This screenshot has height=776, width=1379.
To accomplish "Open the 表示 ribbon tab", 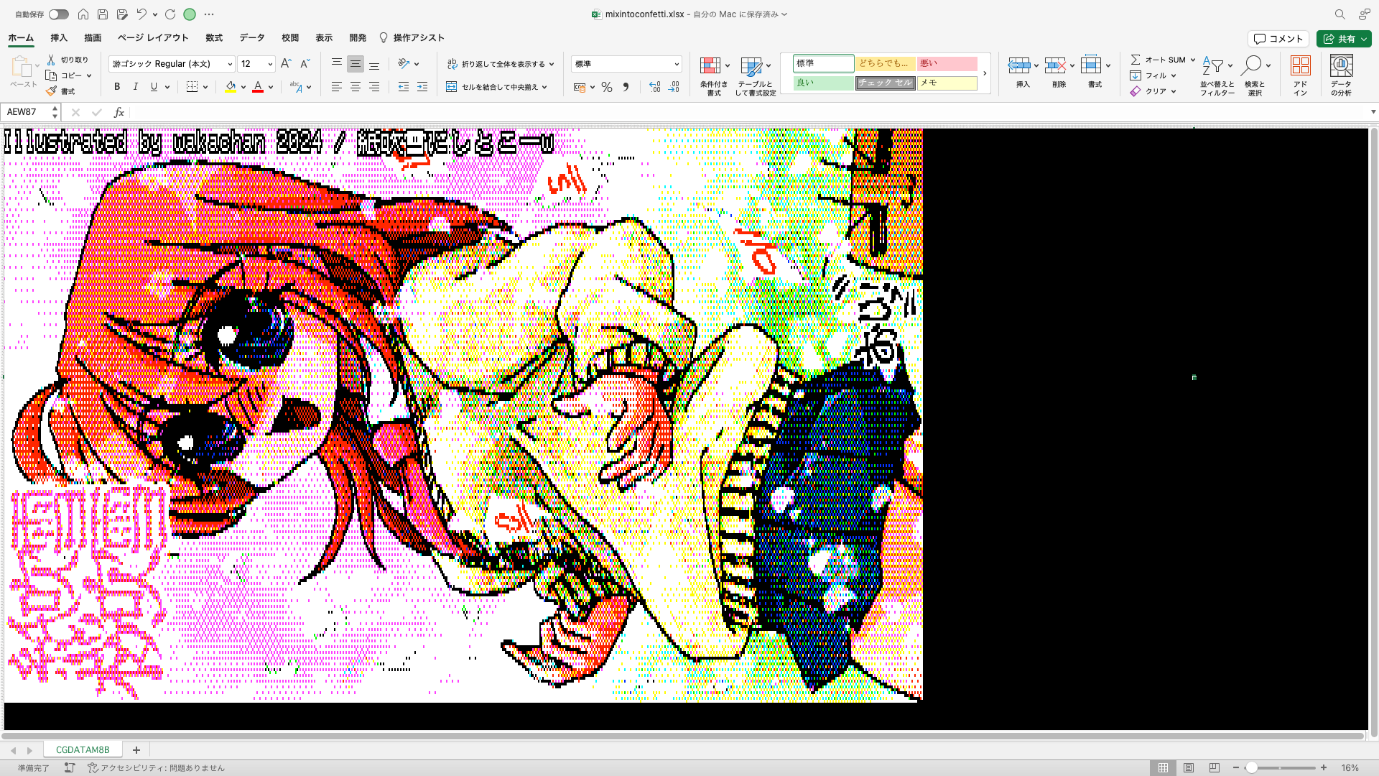I will pos(324,38).
